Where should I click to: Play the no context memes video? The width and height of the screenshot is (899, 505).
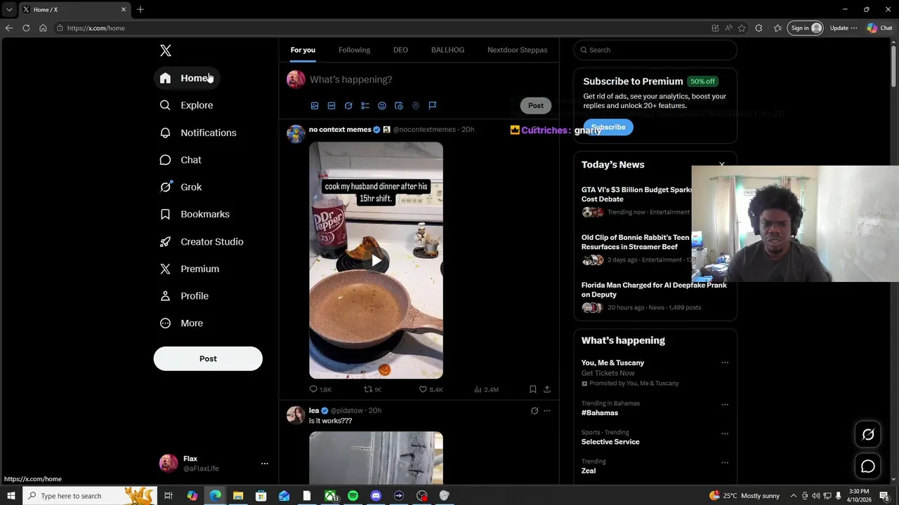point(376,261)
